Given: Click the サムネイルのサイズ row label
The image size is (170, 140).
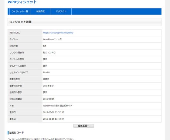Looking at the screenshot, I should click(19, 73).
